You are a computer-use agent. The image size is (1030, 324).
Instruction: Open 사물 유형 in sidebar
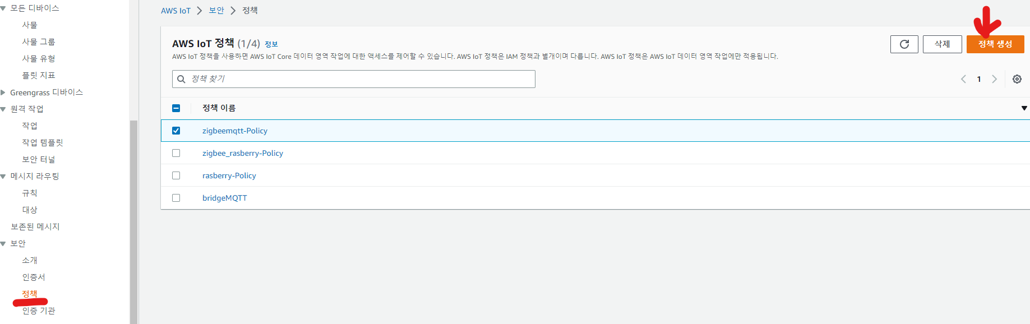pyautogui.click(x=39, y=59)
